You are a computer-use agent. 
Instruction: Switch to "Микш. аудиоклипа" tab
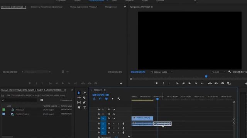click(84, 7)
